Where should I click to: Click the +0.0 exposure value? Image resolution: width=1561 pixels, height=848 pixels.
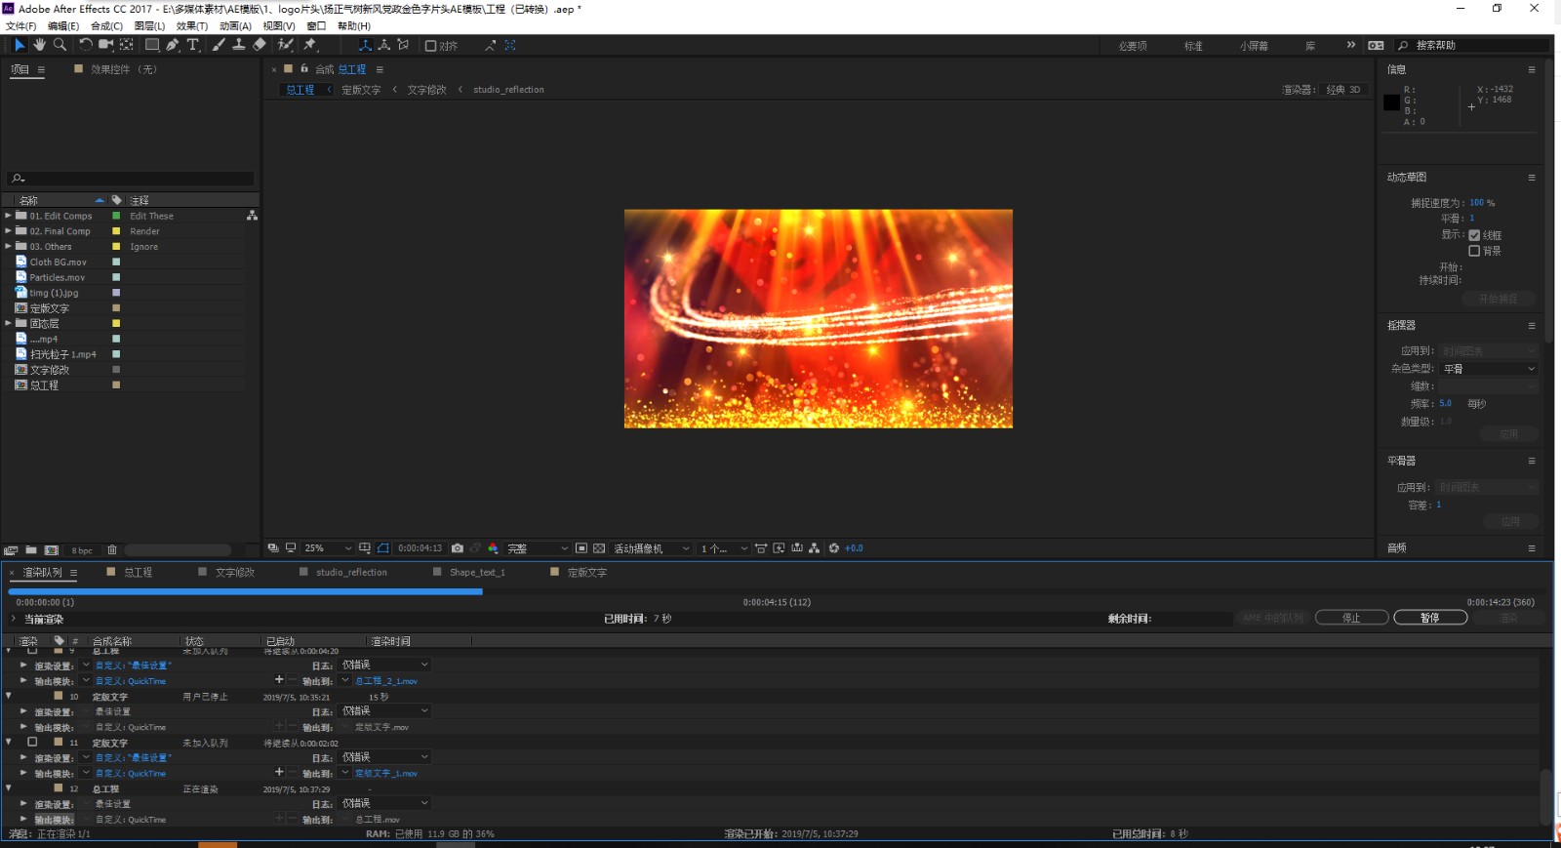(x=854, y=548)
